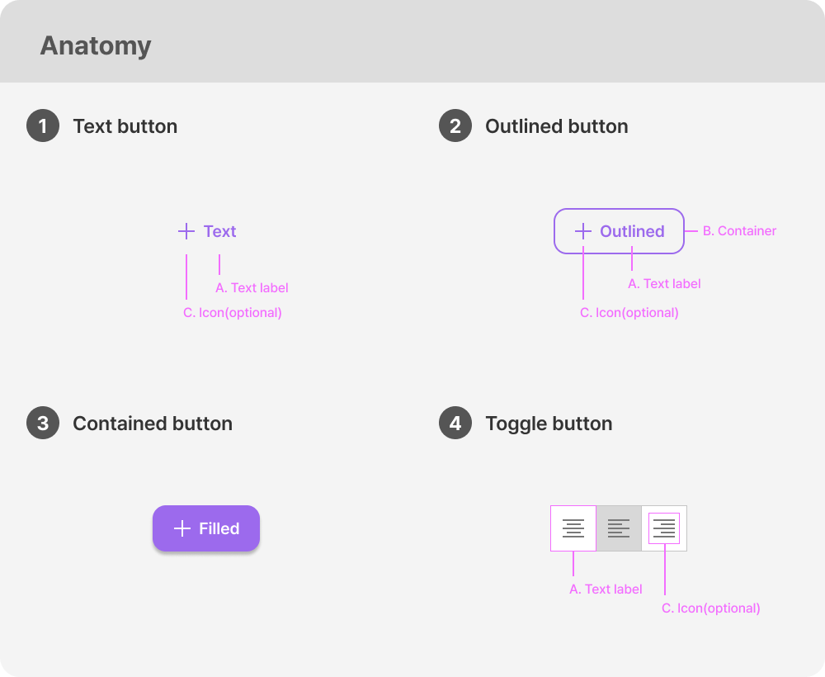
Task: Click the numbered badge 4 beside Toggle button
Action: point(455,423)
